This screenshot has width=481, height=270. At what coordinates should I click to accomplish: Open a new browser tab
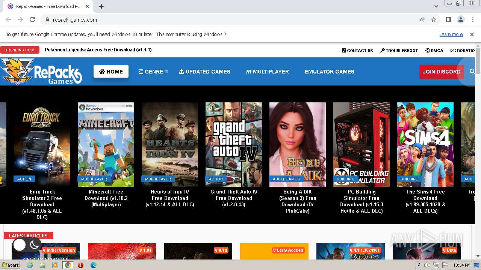[101, 6]
